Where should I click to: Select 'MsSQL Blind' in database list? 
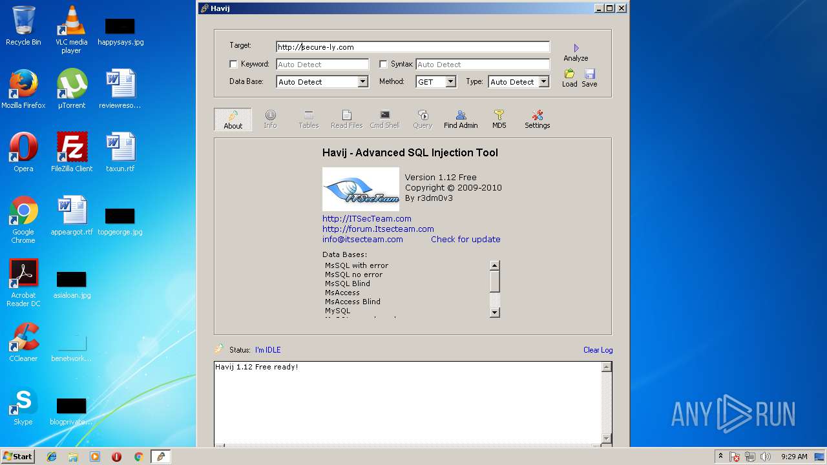tap(348, 284)
